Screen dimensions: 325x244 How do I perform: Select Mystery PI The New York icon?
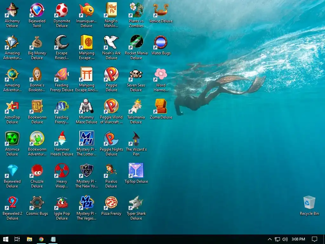(x=86, y=170)
